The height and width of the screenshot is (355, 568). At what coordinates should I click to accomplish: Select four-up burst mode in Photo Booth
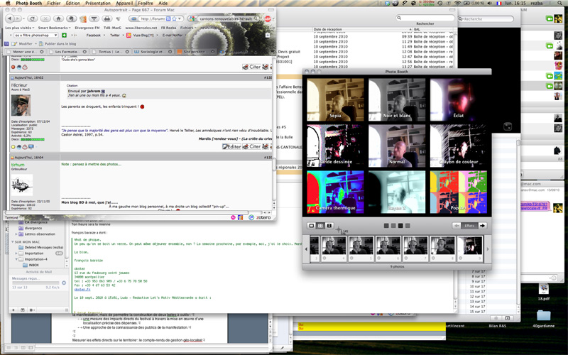click(320, 226)
